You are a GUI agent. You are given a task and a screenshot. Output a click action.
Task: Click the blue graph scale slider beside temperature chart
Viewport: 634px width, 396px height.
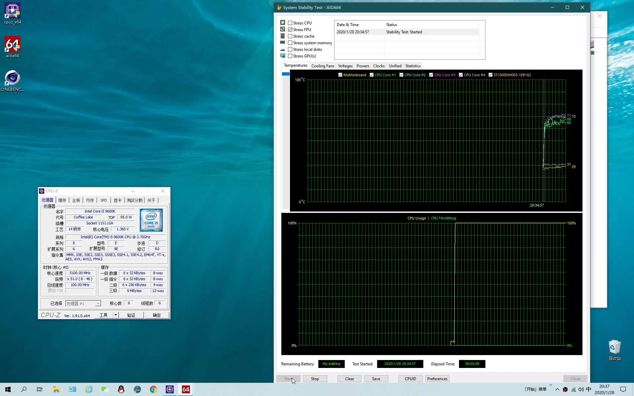(286, 74)
